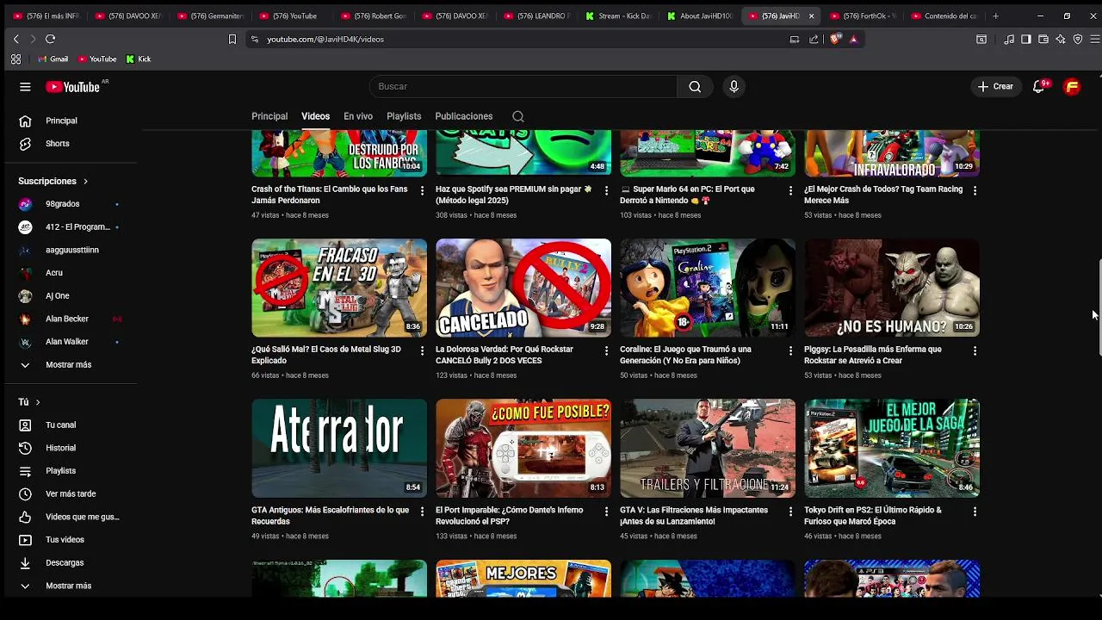Open the browser apps grid icon

coord(15,59)
